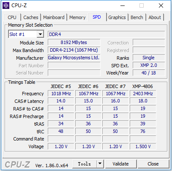
Task: Select the Graphics tab
Action: point(117,17)
